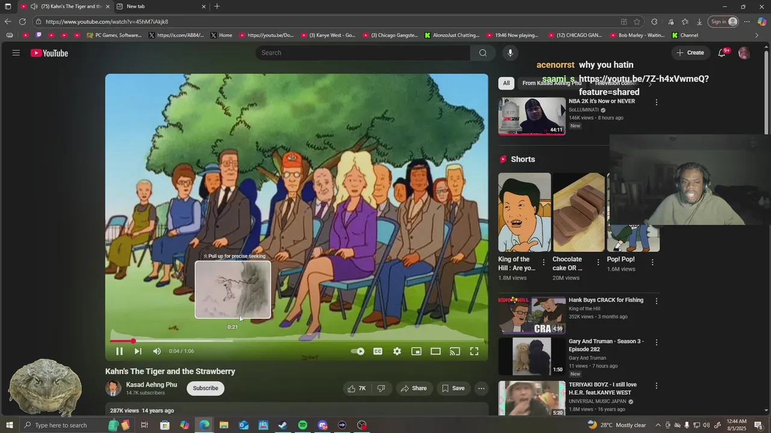Image resolution: width=771 pixels, height=433 pixels.
Task: Open Steam from taskbar
Action: click(282, 425)
